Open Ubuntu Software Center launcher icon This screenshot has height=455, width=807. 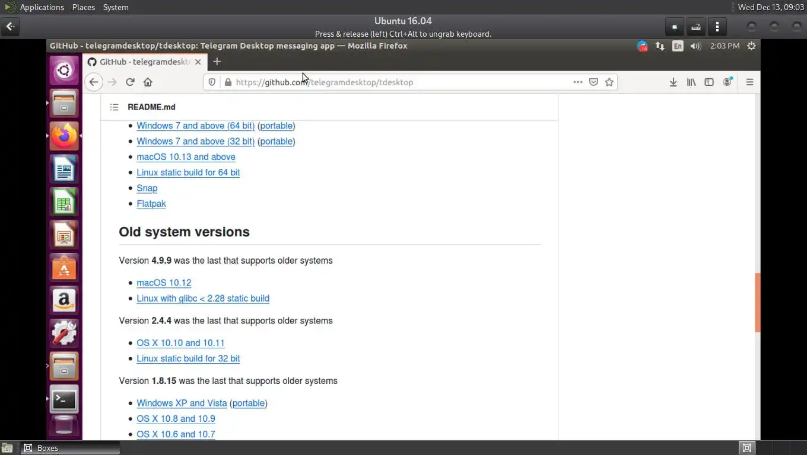click(64, 268)
